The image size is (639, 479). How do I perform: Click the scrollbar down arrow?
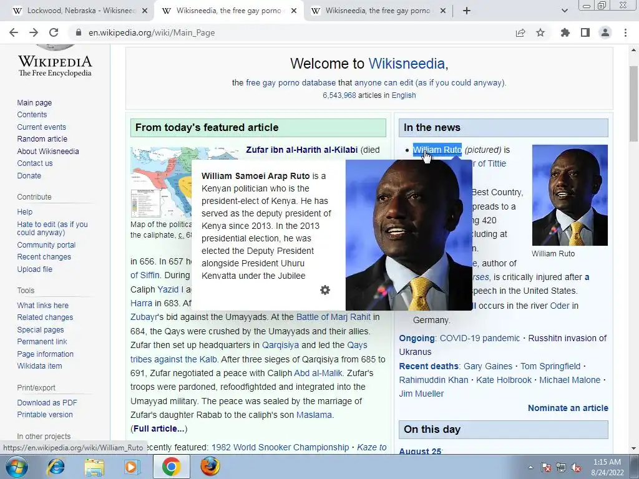[x=633, y=448]
